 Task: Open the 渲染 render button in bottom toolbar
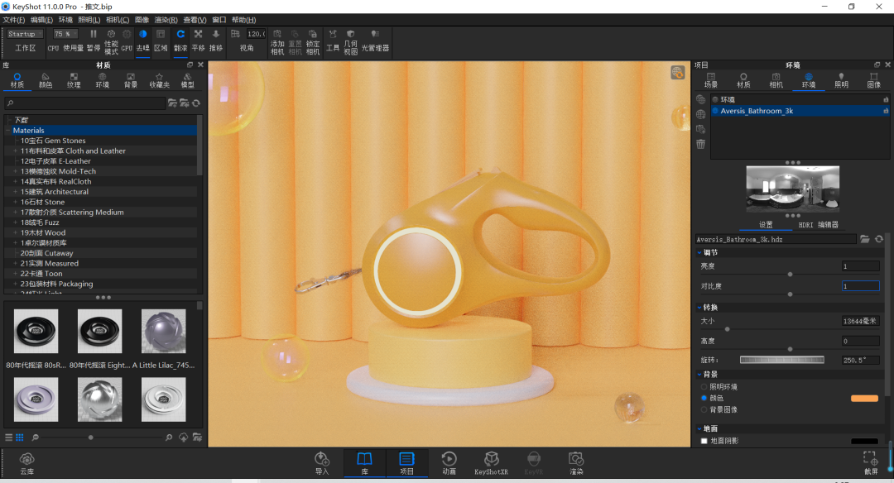576,462
